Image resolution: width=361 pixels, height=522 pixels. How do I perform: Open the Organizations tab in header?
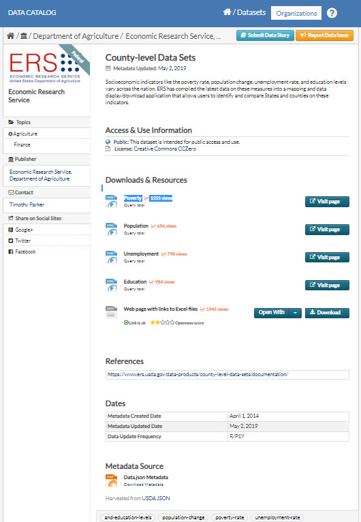click(296, 14)
